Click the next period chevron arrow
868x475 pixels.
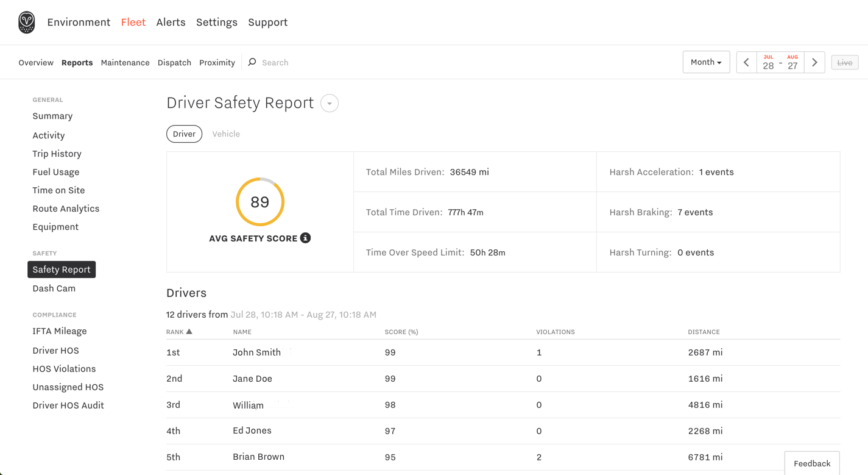point(814,62)
